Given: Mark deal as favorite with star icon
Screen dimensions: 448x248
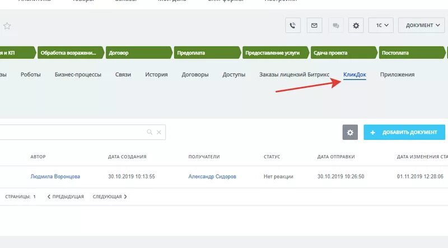Looking at the screenshot, I should pyautogui.click(x=7, y=26).
